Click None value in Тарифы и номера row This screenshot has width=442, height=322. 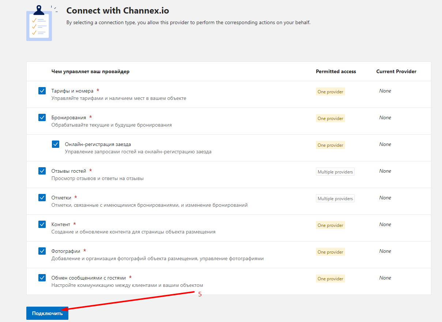tap(385, 91)
